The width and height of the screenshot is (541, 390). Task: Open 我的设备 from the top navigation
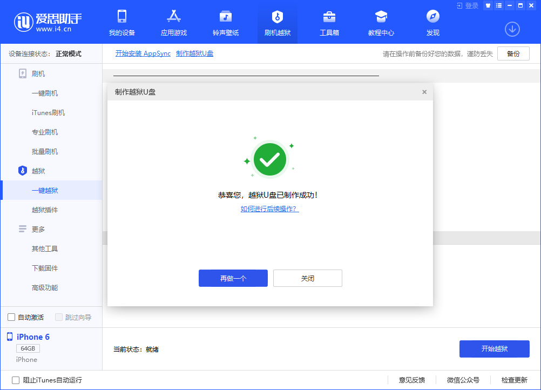(x=122, y=23)
